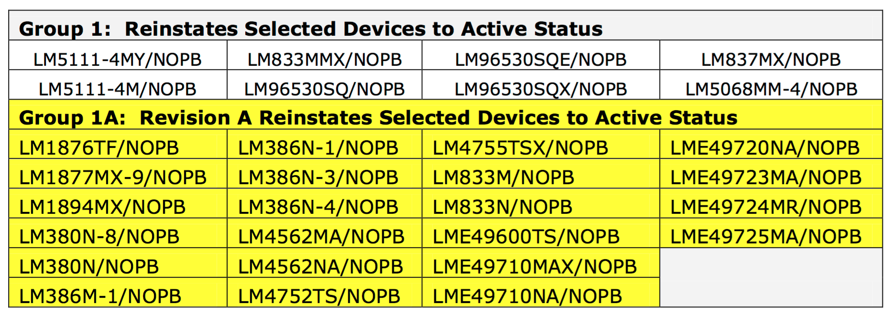891x317 pixels.
Task: Select the LM380N/NOPB cell
Action: pyautogui.click(x=118, y=263)
